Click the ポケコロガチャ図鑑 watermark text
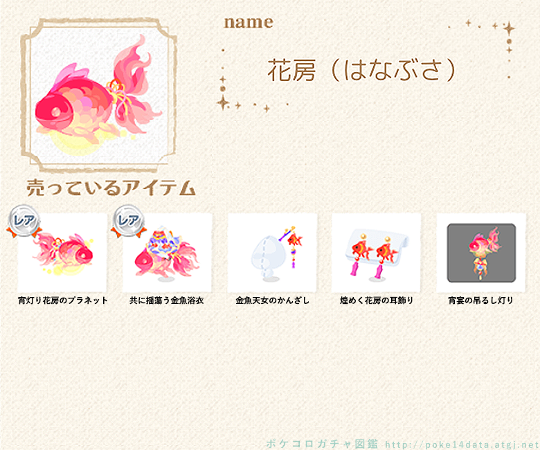Screen dimensions: 540x450 322,444
